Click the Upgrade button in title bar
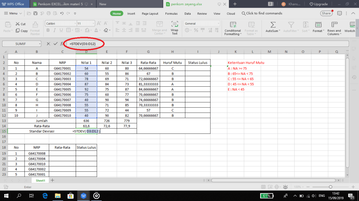Viewport: 359px width, 201px height. coord(318,4)
